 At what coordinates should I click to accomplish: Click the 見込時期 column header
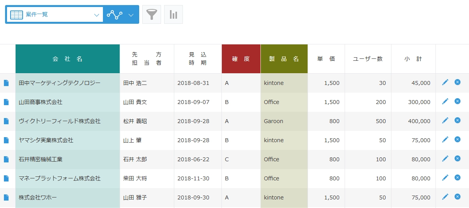[x=198, y=59]
